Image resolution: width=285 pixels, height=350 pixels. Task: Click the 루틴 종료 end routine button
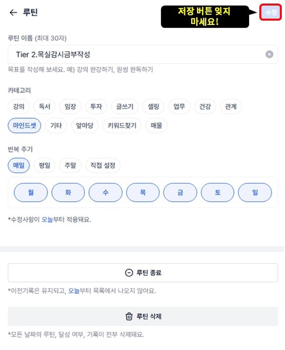pos(143,273)
